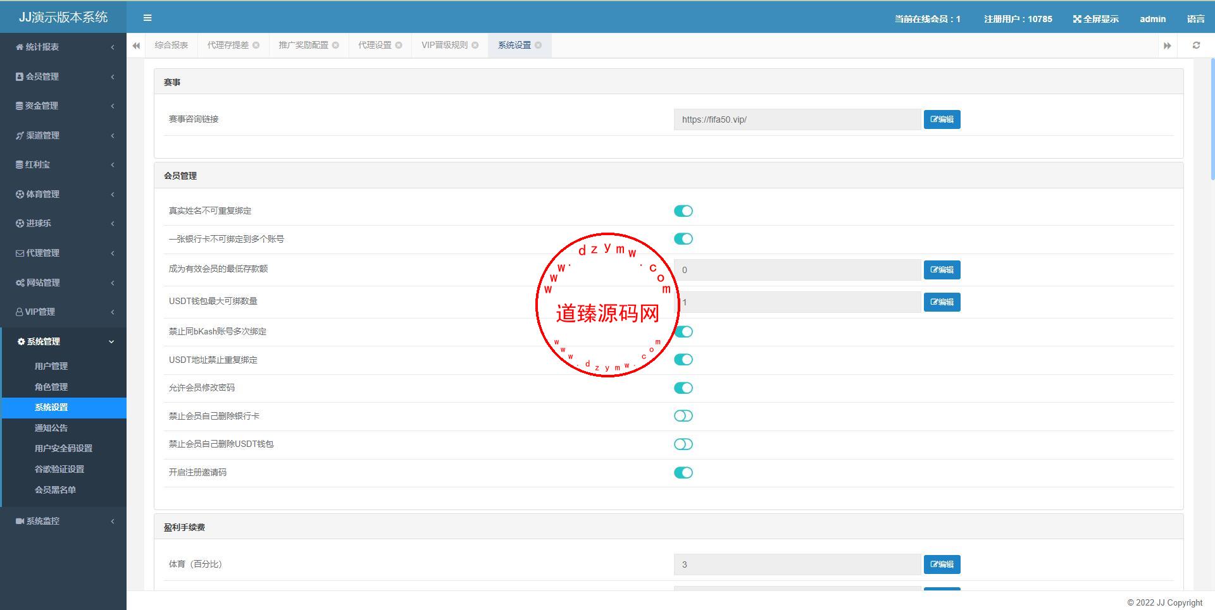Expand the 体育管理 menu chevron
The image size is (1215, 610).
pos(113,194)
